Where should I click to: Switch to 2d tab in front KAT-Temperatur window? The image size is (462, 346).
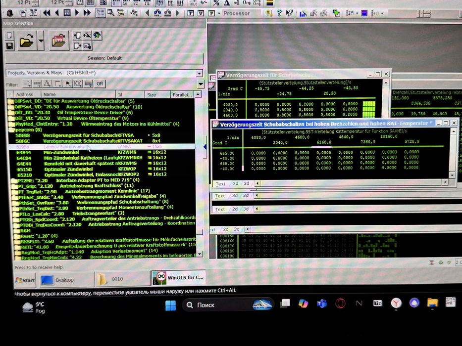point(235,183)
